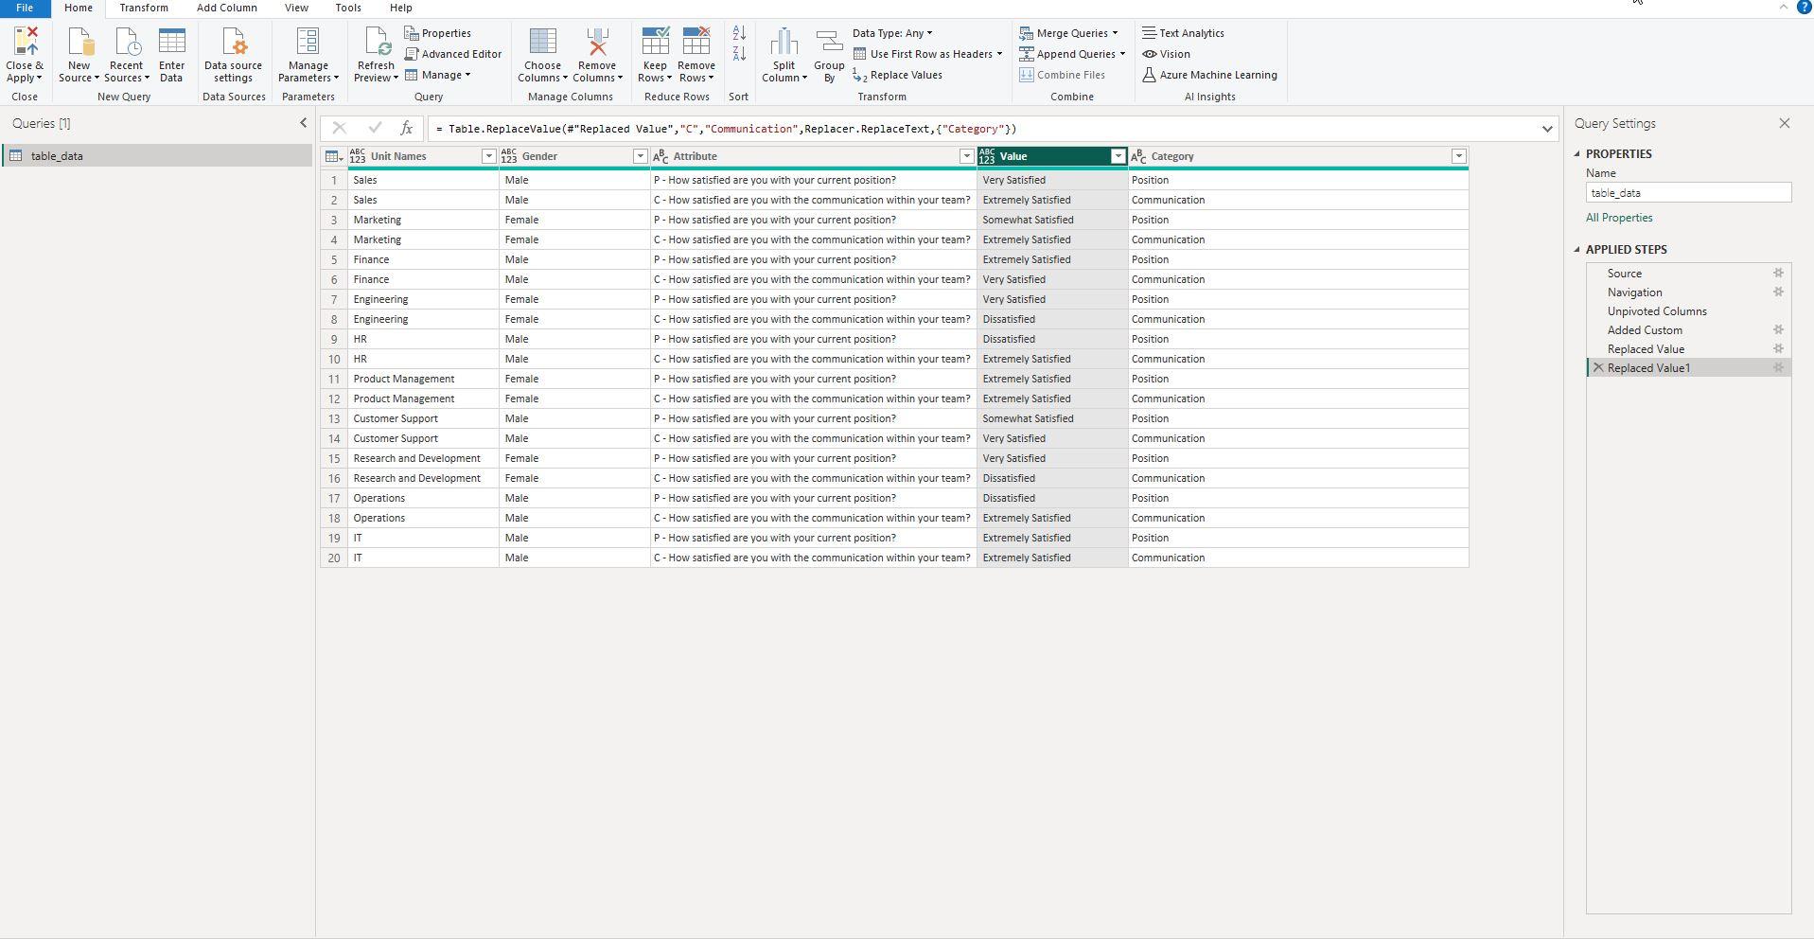This screenshot has height=939, width=1814.
Task: Open the Manage dropdown
Action: [x=438, y=75]
